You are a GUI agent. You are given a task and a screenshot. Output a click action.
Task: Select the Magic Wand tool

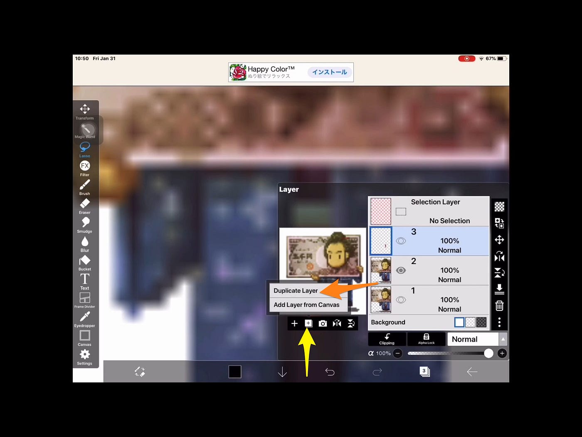tap(85, 131)
